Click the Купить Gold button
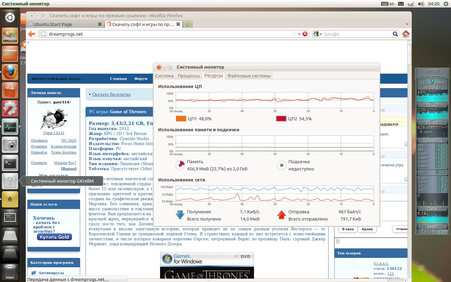The width and height of the screenshot is (451, 282). [x=54, y=237]
